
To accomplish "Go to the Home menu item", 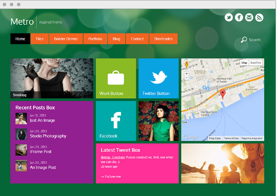I will pos(20,39).
